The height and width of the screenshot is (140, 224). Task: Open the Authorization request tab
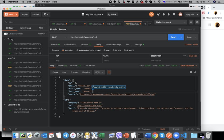coord(70,45)
